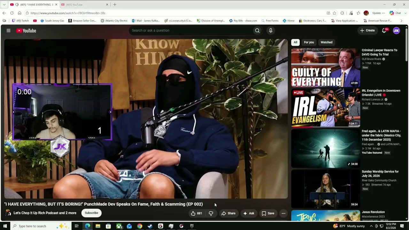Dislike the video with the thumbs-down button

211,213
